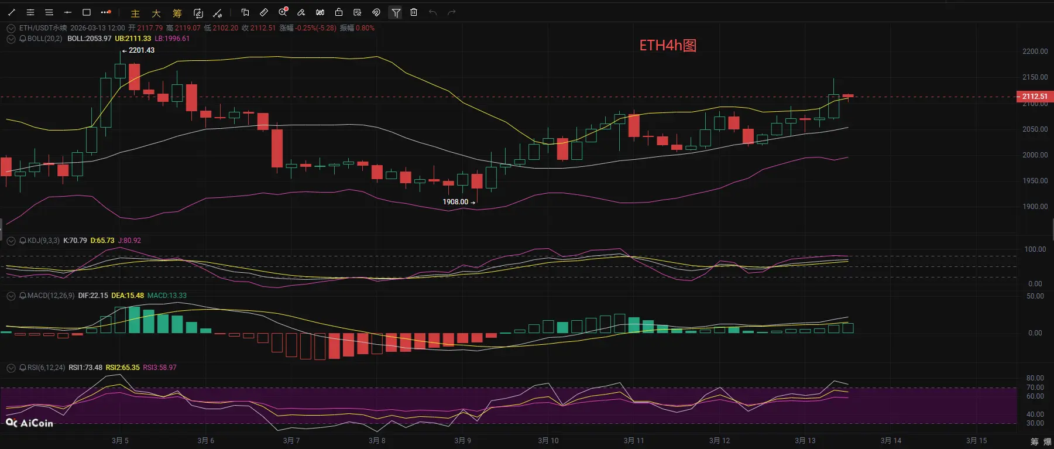The width and height of the screenshot is (1054, 449).
Task: Click the 振幅 0.80% amplitude value
Action: click(x=357, y=28)
